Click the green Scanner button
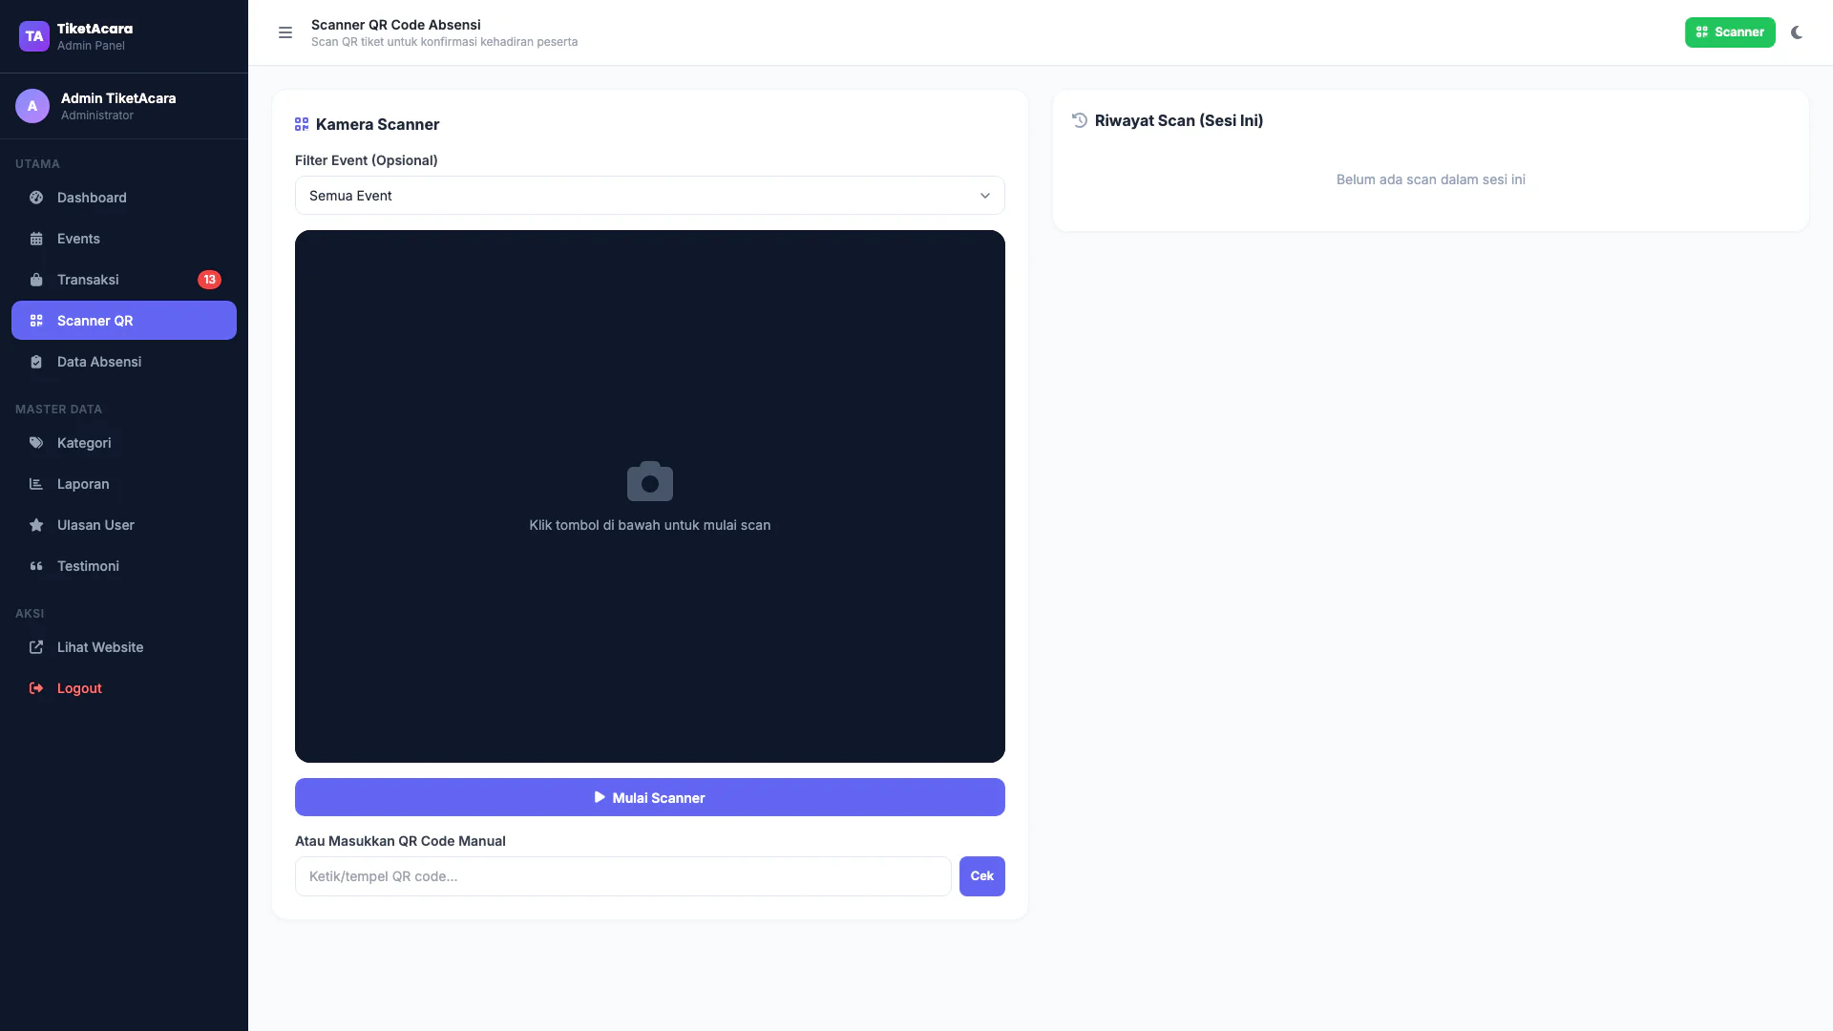Viewport: 1833px width, 1031px height. tap(1730, 32)
